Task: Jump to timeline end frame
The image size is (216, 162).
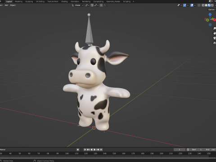Action: pyautogui.click(x=101, y=149)
